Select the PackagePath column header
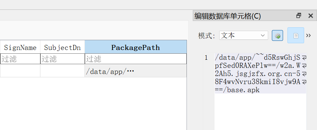This screenshot has height=130, width=317. (136, 48)
